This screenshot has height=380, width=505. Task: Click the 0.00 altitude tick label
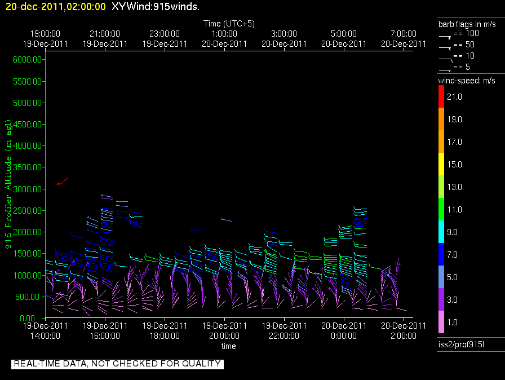tap(27, 319)
